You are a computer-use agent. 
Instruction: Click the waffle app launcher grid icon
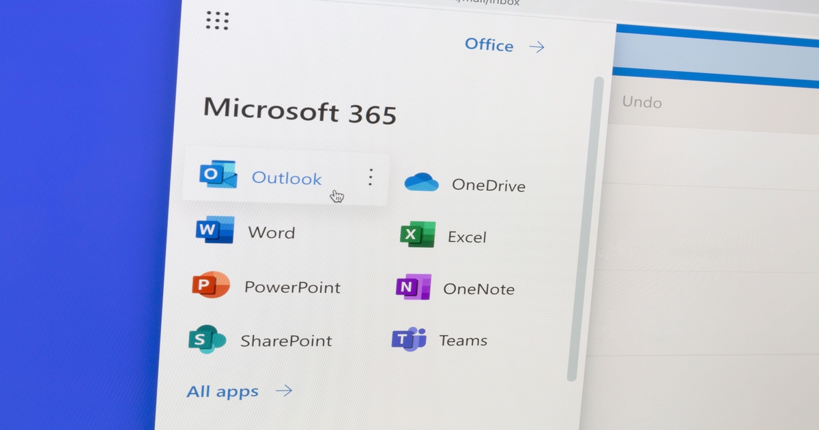click(x=217, y=20)
